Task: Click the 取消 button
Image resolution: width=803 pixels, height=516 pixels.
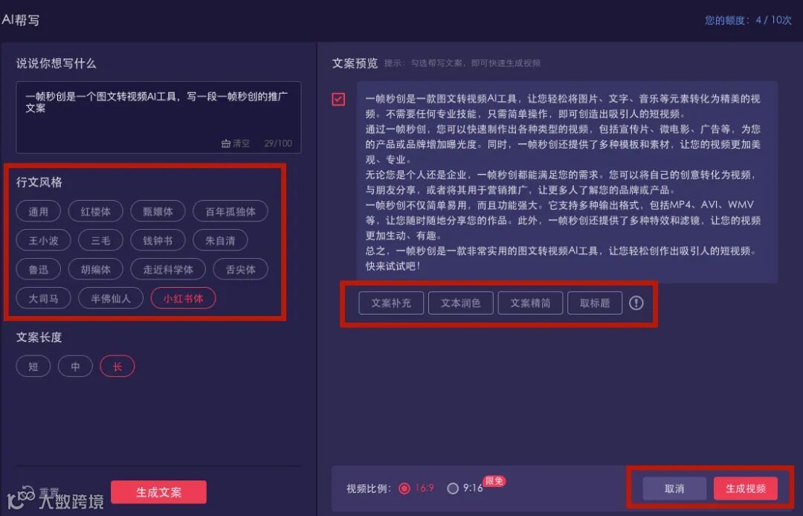Action: tap(674, 489)
